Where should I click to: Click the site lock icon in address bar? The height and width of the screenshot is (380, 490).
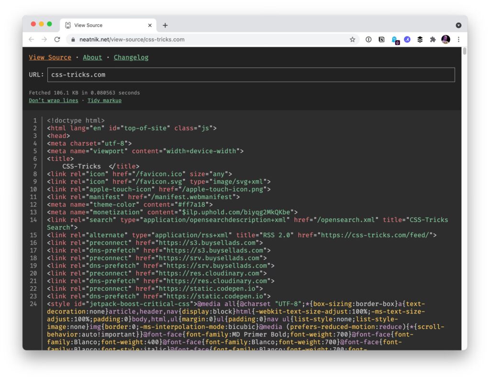[73, 40]
